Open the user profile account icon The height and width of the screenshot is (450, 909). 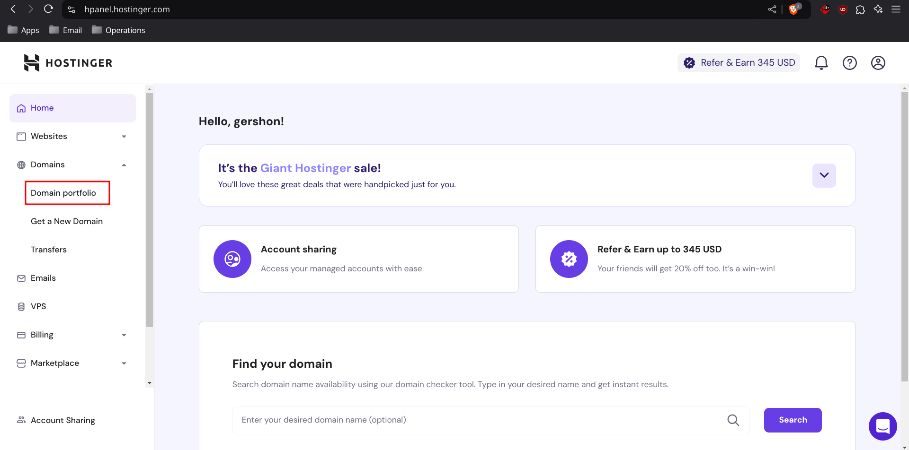[x=878, y=63]
